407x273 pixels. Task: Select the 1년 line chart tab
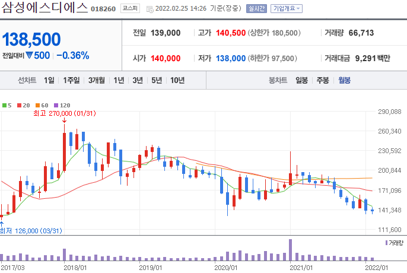119,80
